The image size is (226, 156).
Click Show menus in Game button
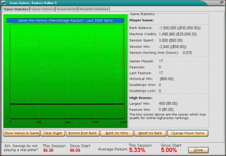[22, 133]
